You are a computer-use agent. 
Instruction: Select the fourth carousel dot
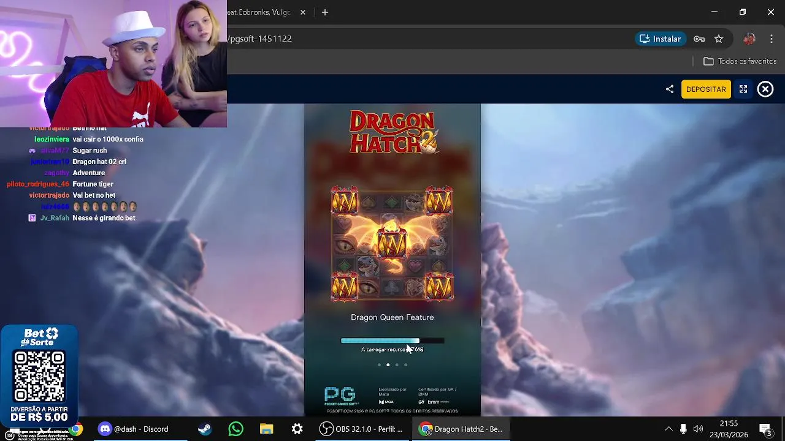click(x=405, y=365)
